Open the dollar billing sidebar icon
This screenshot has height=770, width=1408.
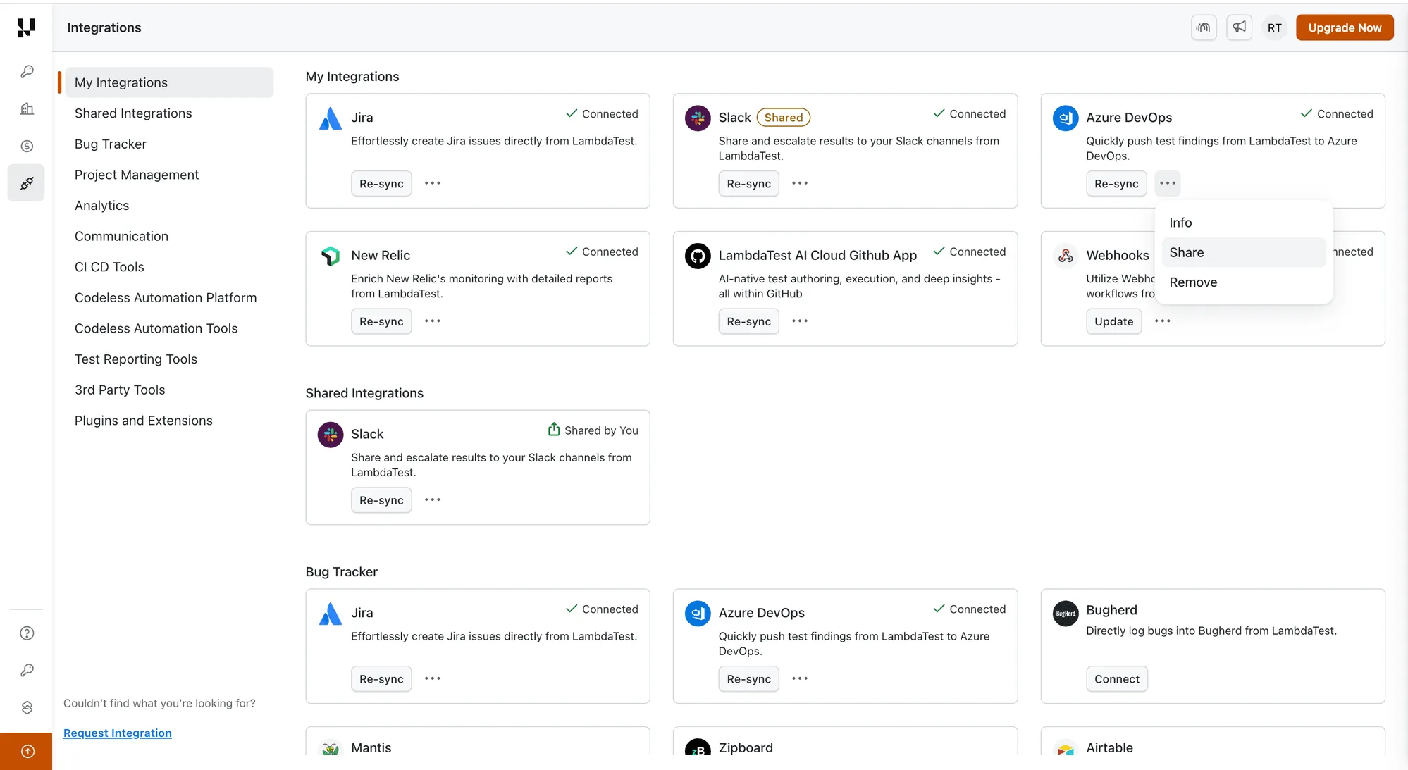27,146
